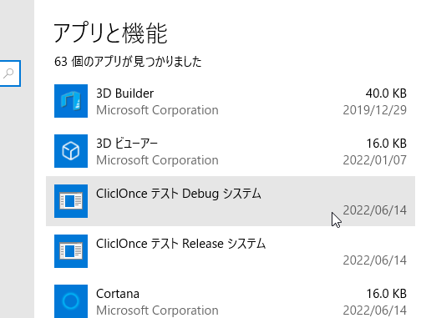The height and width of the screenshot is (318, 421).
Task: Select the 3D ビューアー app name
Action: [x=127, y=144]
